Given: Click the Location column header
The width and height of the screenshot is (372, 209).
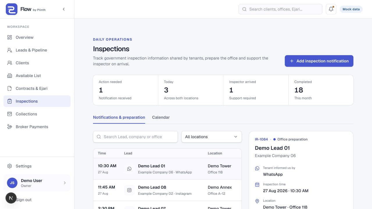Looking at the screenshot, I should 215,153.
